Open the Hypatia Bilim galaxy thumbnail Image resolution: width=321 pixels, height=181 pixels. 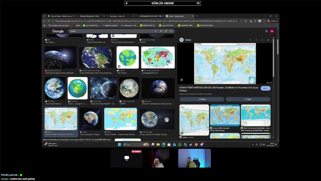pos(103,88)
